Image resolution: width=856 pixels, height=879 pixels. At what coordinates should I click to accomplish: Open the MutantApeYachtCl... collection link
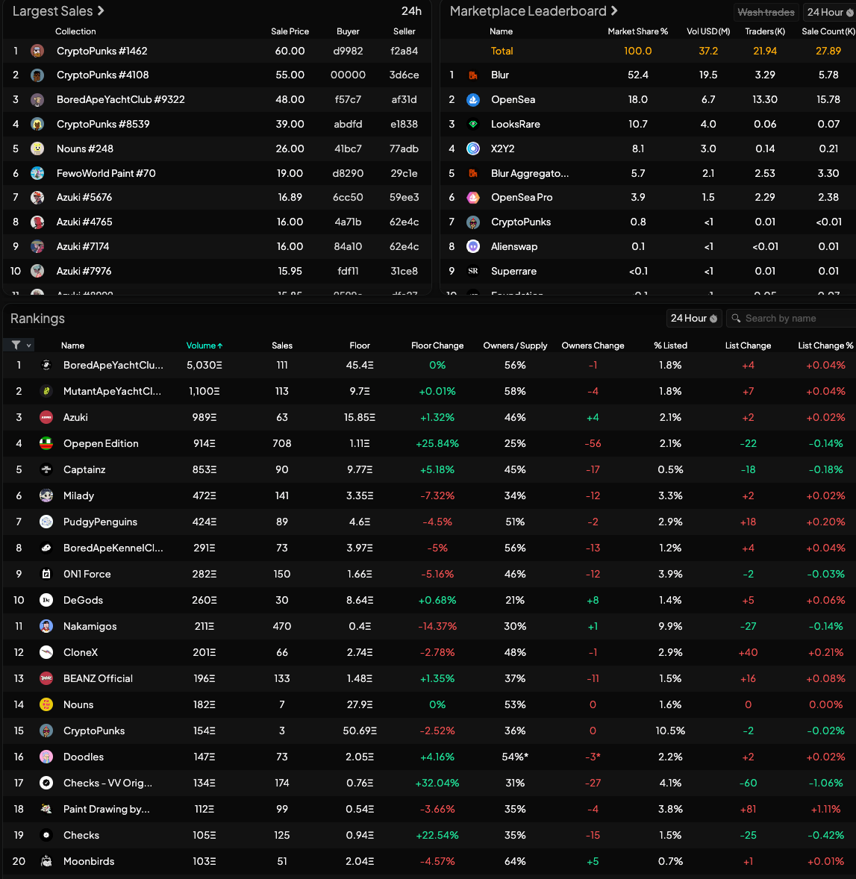pyautogui.click(x=112, y=391)
